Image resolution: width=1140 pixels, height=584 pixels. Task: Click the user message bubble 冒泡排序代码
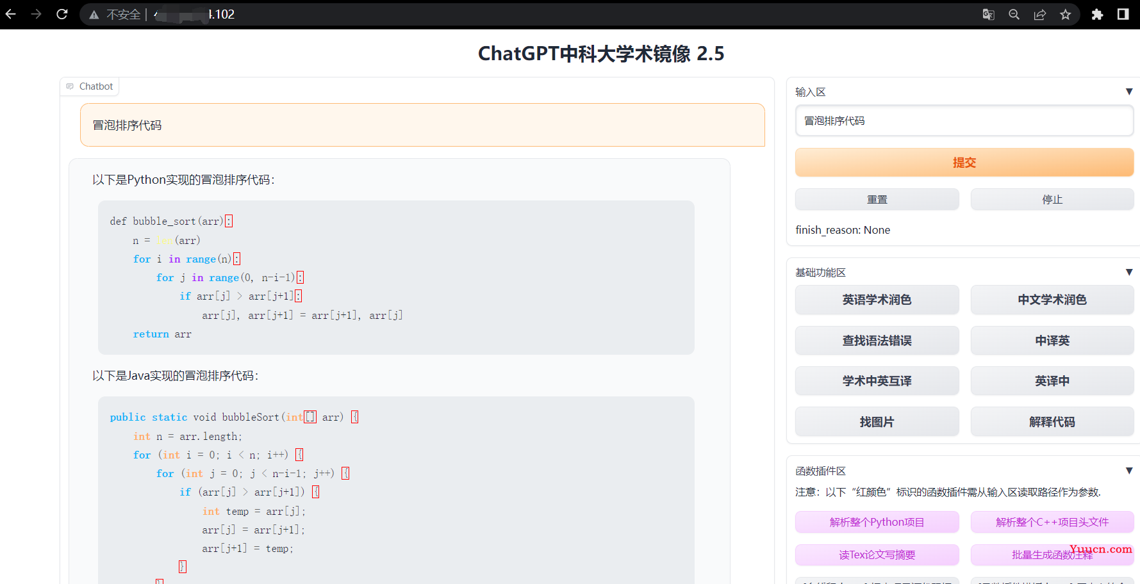(x=422, y=125)
